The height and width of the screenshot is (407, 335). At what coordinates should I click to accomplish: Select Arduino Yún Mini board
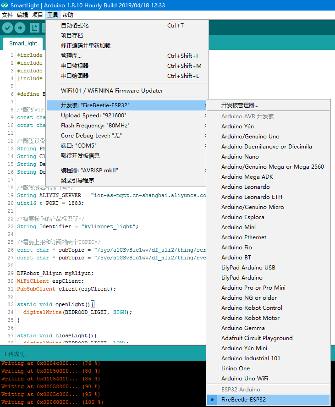(x=269, y=348)
